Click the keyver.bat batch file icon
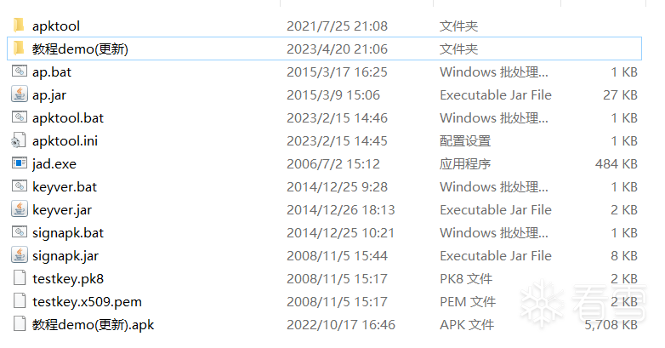Image resolution: width=665 pixels, height=348 pixels. pyautogui.click(x=19, y=187)
